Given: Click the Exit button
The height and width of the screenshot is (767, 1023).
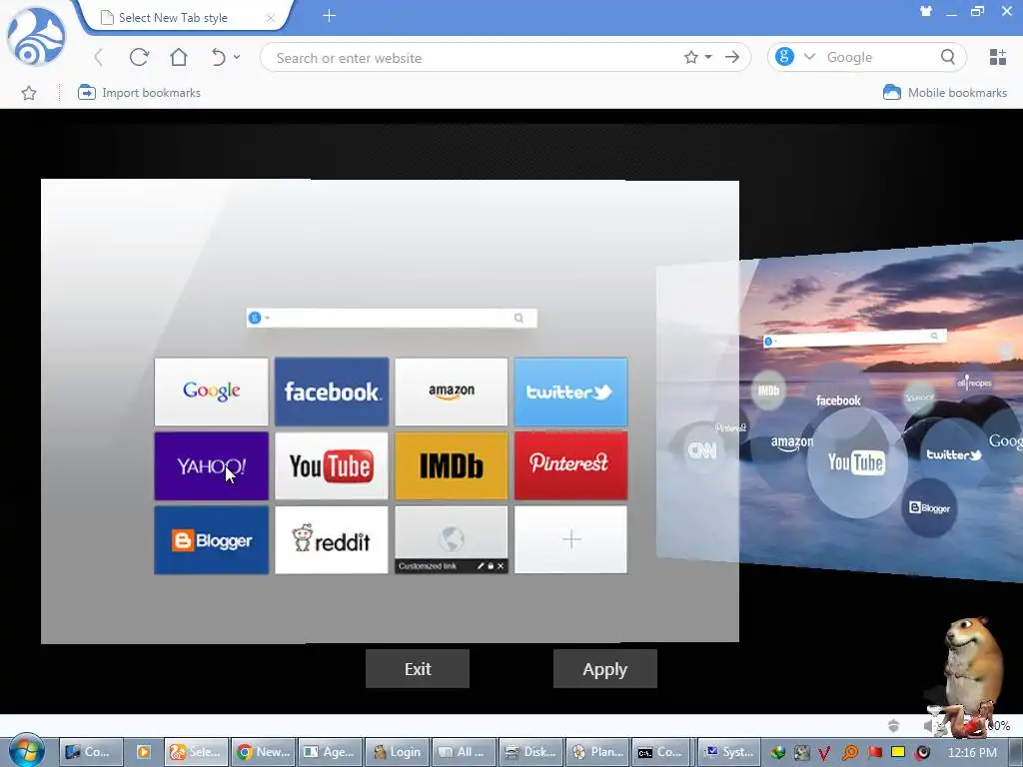Looking at the screenshot, I should pyautogui.click(x=418, y=668).
